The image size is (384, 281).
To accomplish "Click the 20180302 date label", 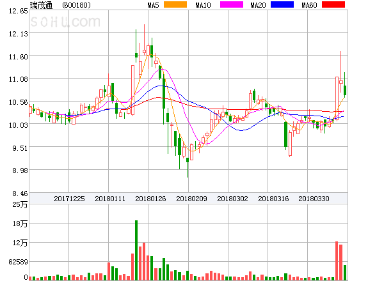I will tap(232, 199).
